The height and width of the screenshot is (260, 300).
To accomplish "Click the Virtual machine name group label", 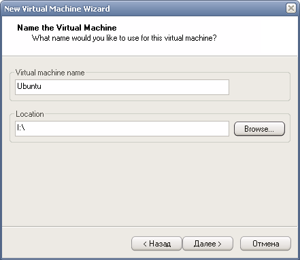I will coord(50,73).
